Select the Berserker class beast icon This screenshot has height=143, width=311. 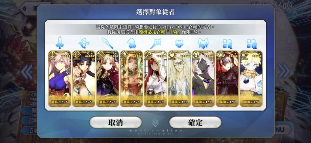(x=203, y=43)
